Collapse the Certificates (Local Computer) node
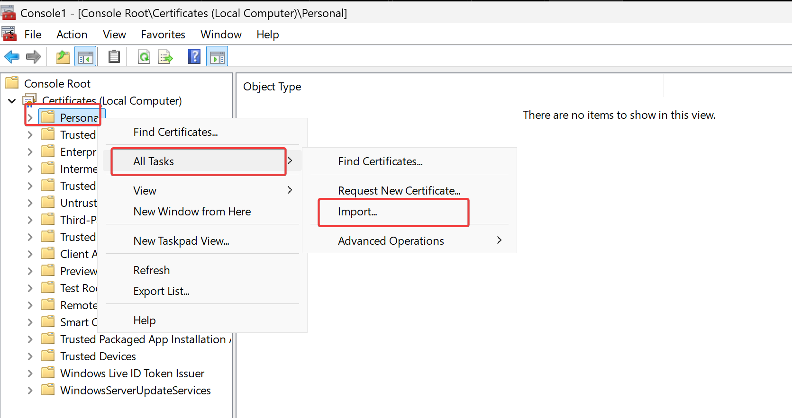 coord(12,101)
